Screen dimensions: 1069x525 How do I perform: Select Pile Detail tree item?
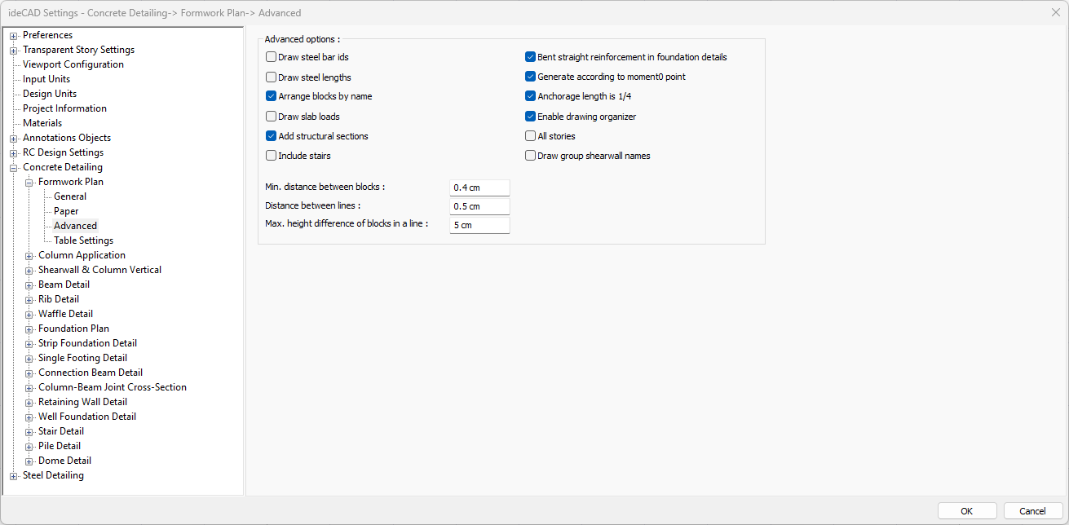tap(60, 446)
